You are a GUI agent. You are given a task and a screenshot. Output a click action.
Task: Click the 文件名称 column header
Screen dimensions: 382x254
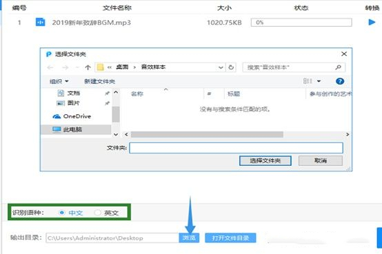[x=117, y=8]
